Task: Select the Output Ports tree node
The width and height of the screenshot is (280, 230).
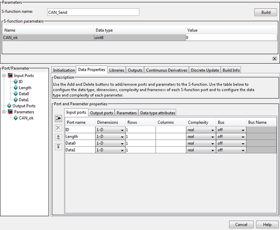Action: coord(24,106)
